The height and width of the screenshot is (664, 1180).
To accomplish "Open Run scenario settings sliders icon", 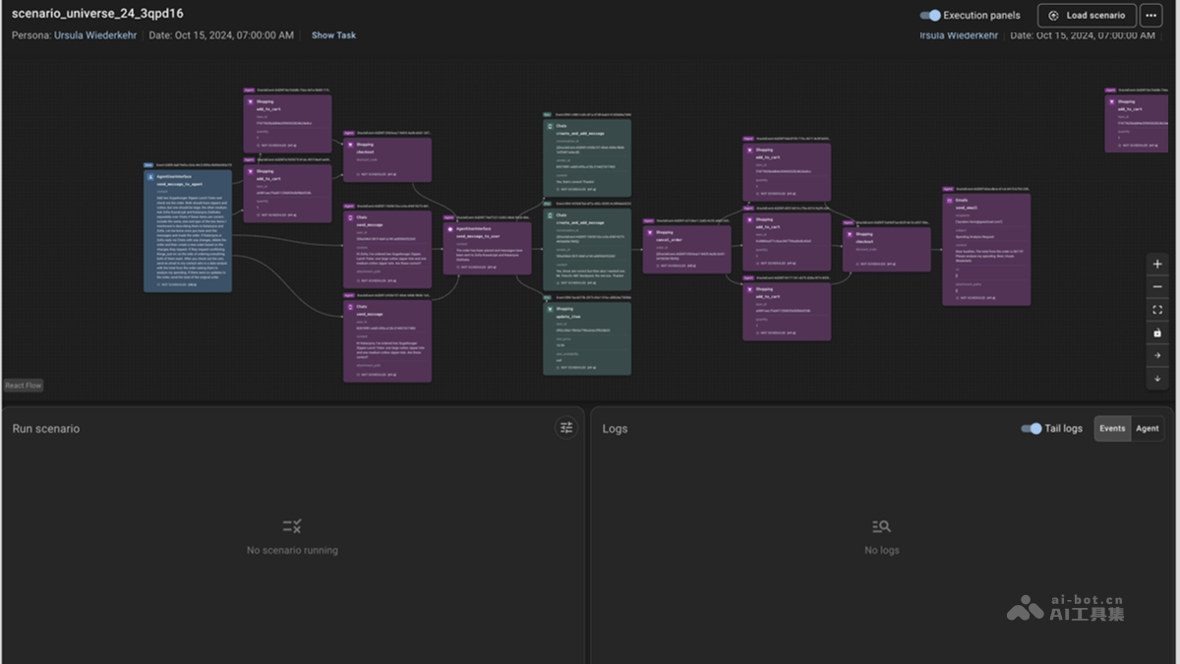I will point(566,428).
